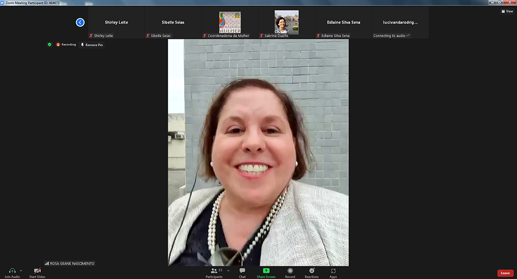This screenshot has width=517, height=279.
Task: Select Edlaine Silva Sena's participant tile
Action: (x=344, y=23)
